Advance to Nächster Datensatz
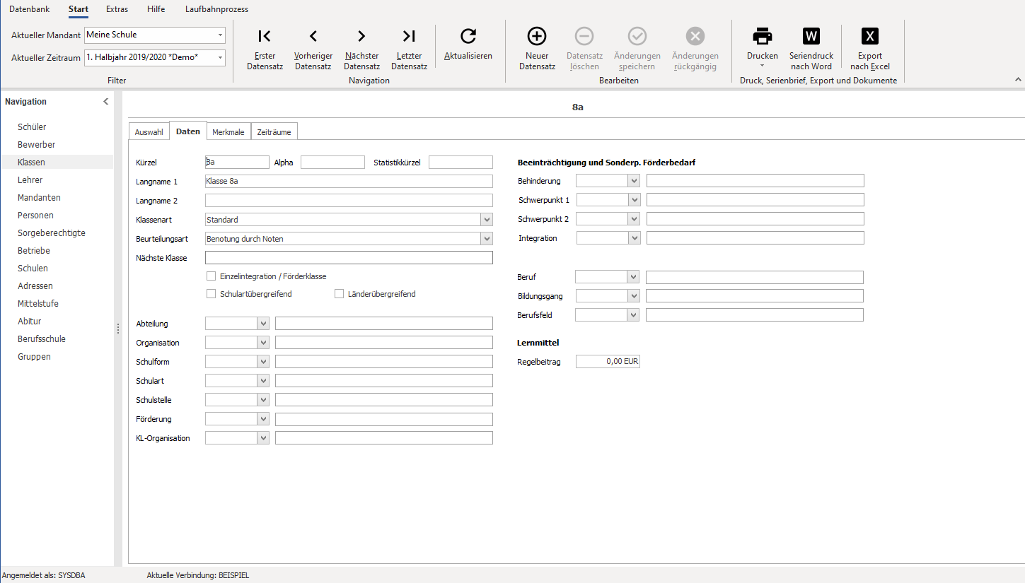 point(362,49)
